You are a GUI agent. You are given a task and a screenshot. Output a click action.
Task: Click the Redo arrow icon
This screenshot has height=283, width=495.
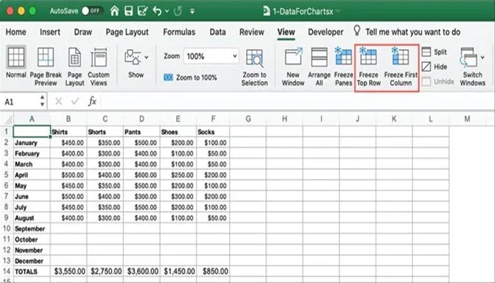click(x=178, y=11)
